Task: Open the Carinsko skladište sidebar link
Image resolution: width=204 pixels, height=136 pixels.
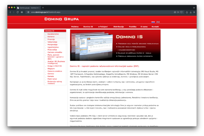Action: [x=55, y=52]
